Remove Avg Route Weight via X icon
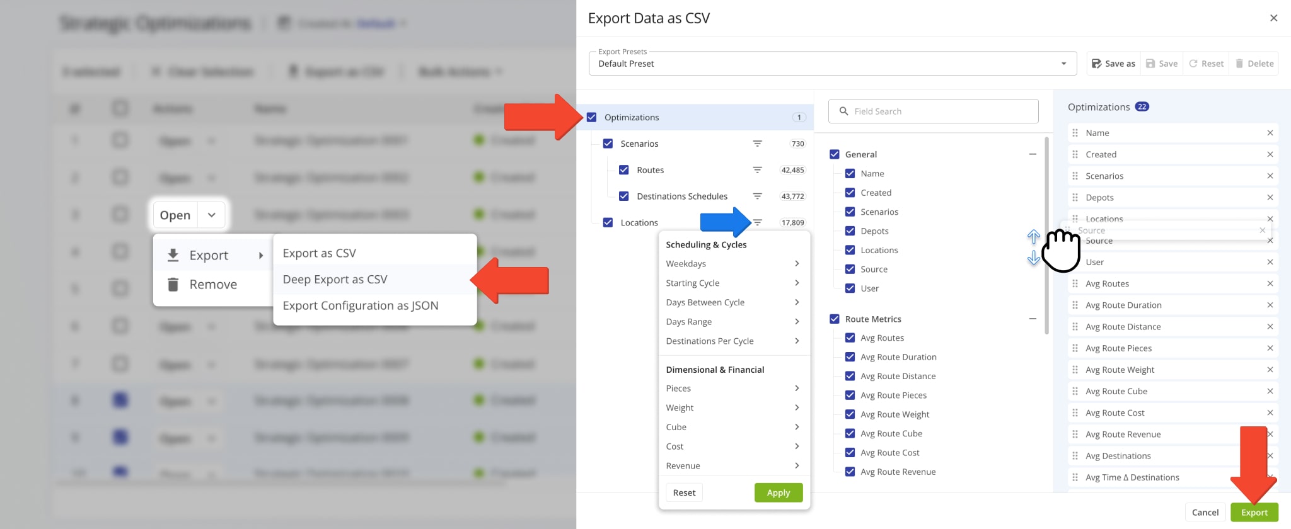The height and width of the screenshot is (529, 1291). coord(1270,370)
